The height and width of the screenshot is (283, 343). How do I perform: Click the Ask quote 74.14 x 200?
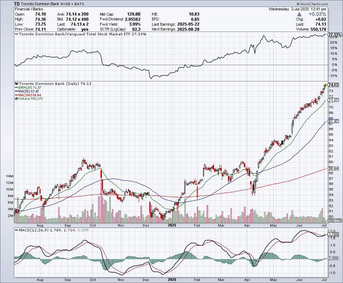[77, 14]
